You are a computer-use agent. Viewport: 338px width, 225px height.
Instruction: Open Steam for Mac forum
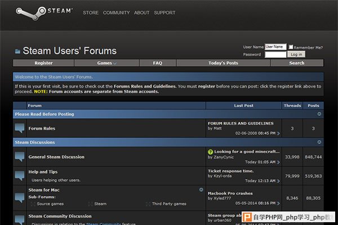(44, 190)
